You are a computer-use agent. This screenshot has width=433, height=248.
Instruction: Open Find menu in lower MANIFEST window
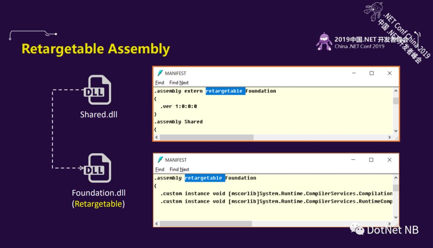tap(160, 169)
